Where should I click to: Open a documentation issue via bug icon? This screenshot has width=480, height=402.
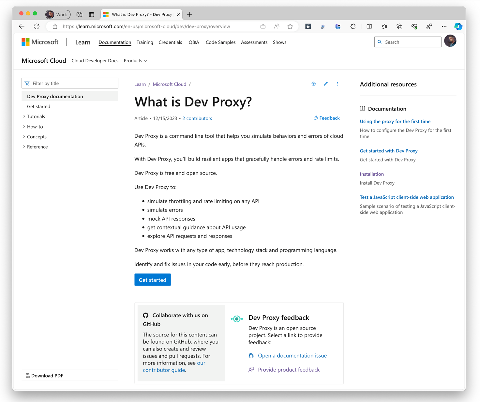click(x=251, y=355)
